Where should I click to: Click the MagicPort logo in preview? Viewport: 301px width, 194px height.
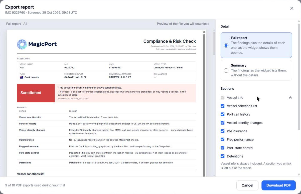click(x=37, y=44)
